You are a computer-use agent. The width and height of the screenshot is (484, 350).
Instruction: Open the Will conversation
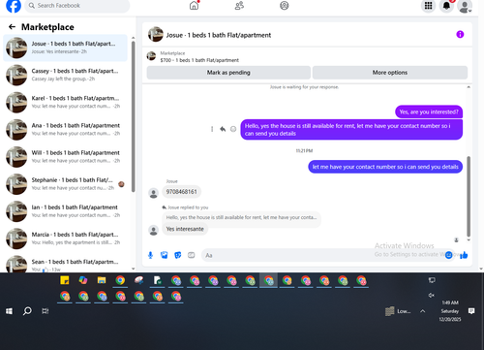[65, 157]
